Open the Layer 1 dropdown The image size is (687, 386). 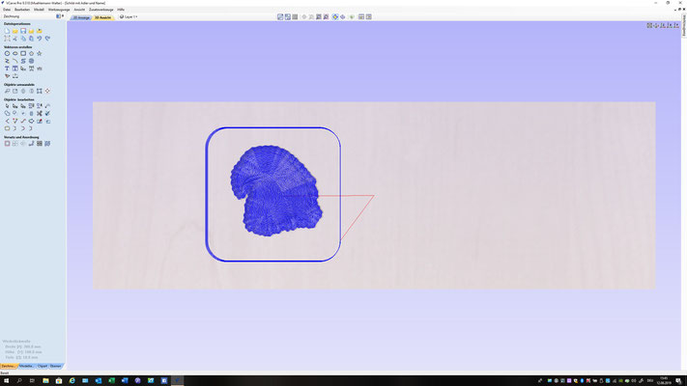pos(129,17)
